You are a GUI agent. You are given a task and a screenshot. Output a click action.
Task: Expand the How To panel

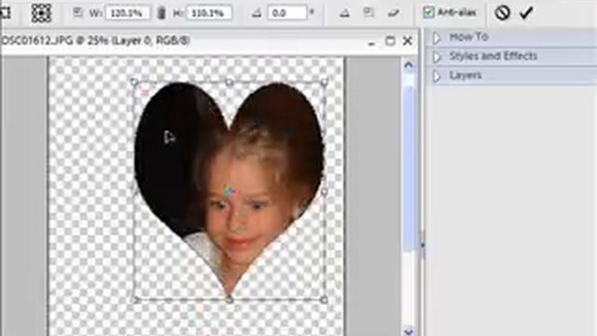pyautogui.click(x=437, y=37)
